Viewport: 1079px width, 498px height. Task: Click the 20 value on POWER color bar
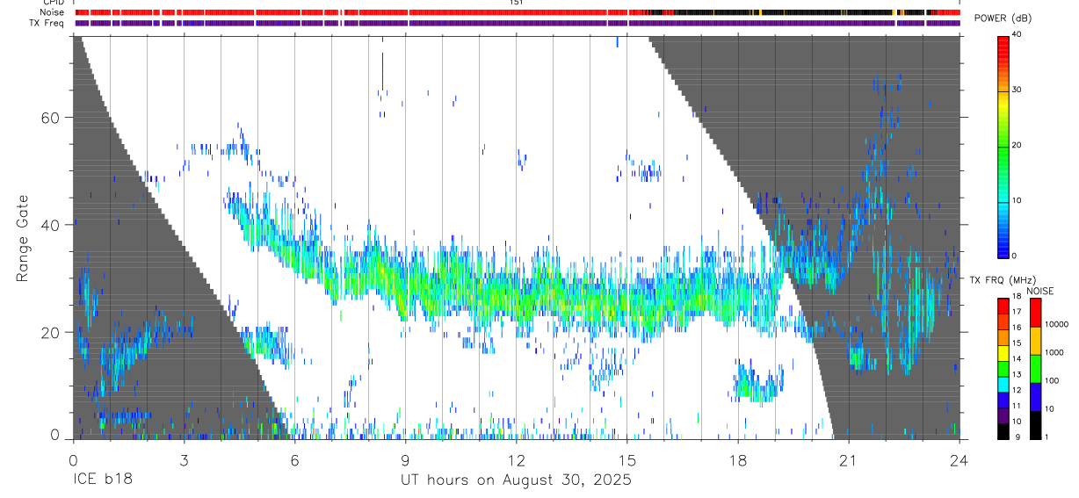pyautogui.click(x=1018, y=145)
